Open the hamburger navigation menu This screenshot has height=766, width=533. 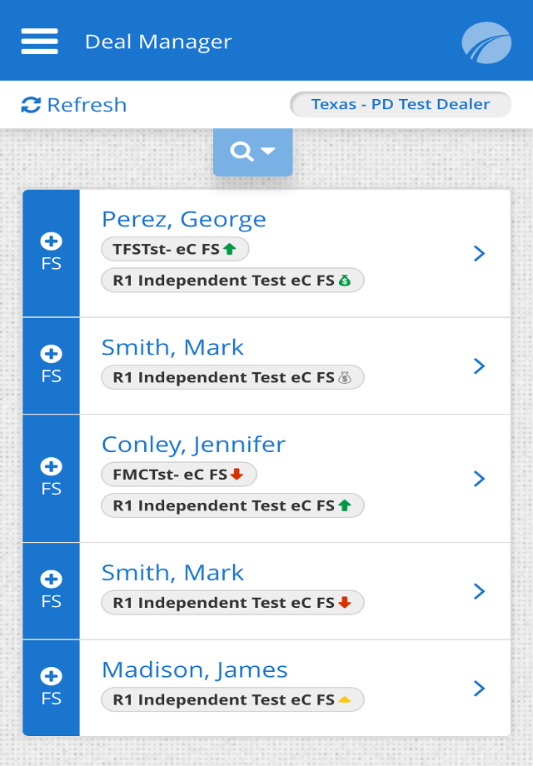[38, 40]
